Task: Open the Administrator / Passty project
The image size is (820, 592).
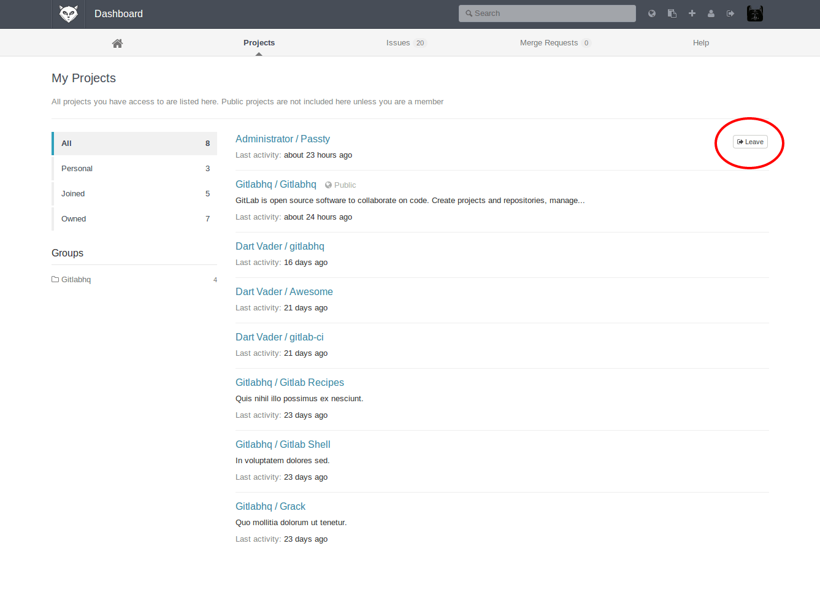Action: [x=283, y=139]
